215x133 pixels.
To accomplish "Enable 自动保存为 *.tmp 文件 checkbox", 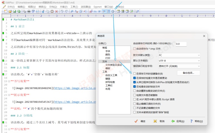I will coord(135,48).
